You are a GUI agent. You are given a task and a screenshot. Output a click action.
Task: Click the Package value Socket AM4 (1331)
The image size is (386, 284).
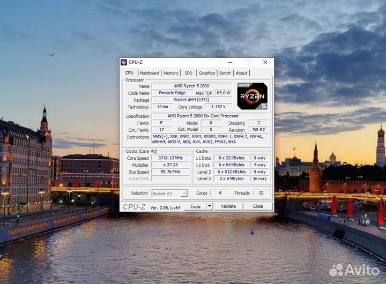192,100
